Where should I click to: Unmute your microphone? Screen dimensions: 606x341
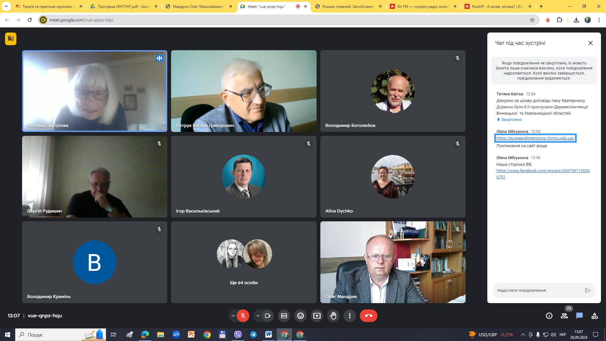click(243, 316)
